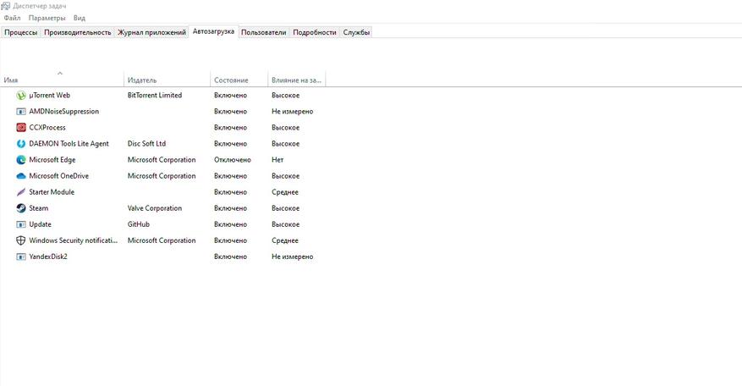
Task: Go to the Пользователи tab
Action: (264, 32)
